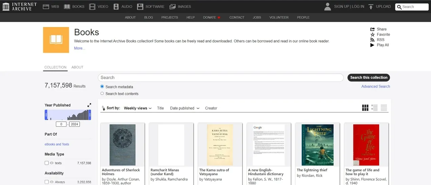Open the Audio media icon
This screenshot has width=431, height=185.
[x=116, y=6]
